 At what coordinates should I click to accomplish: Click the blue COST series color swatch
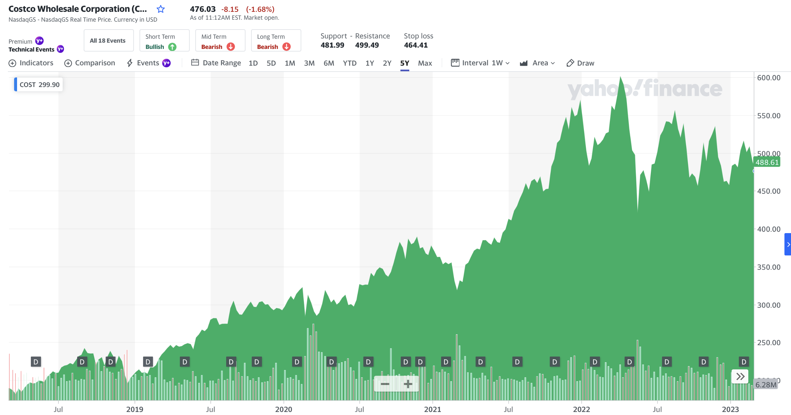(16, 85)
